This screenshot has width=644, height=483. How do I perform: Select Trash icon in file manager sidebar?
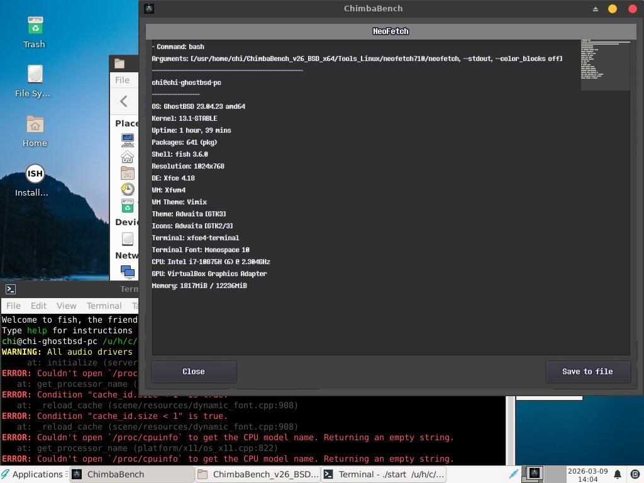tap(127, 206)
